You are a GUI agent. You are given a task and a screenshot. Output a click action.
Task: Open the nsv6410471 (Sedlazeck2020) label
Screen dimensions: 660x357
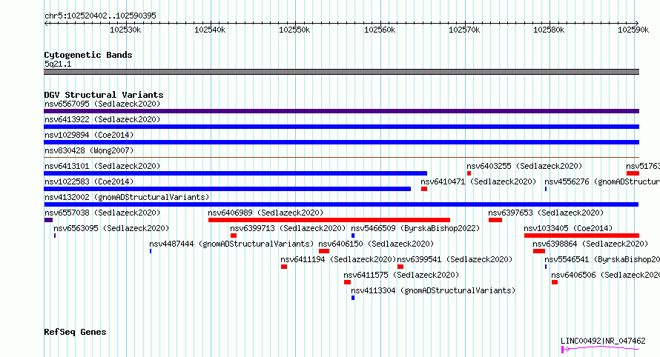[x=478, y=181]
